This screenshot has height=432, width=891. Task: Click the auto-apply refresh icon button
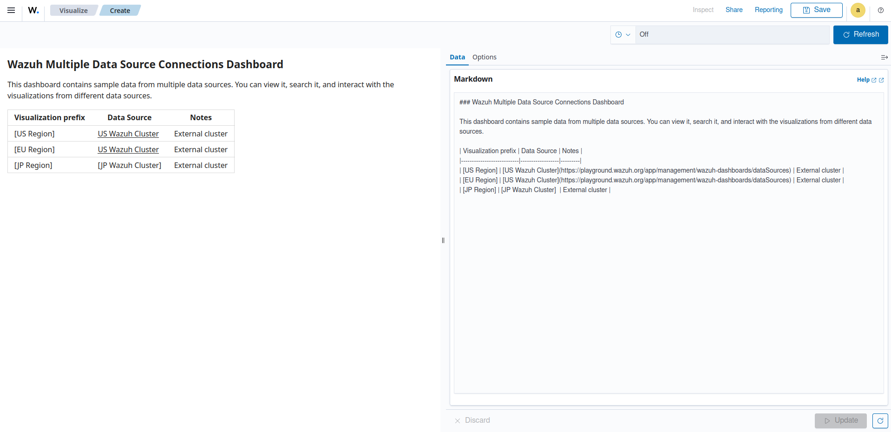click(880, 421)
